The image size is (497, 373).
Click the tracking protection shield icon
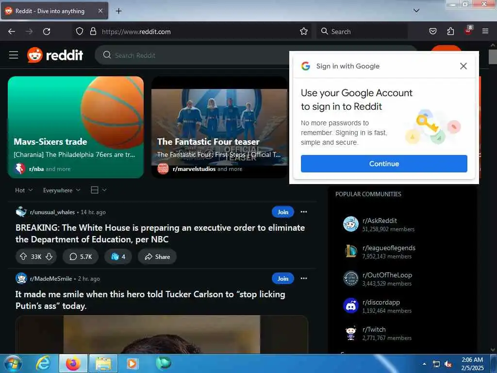(80, 32)
